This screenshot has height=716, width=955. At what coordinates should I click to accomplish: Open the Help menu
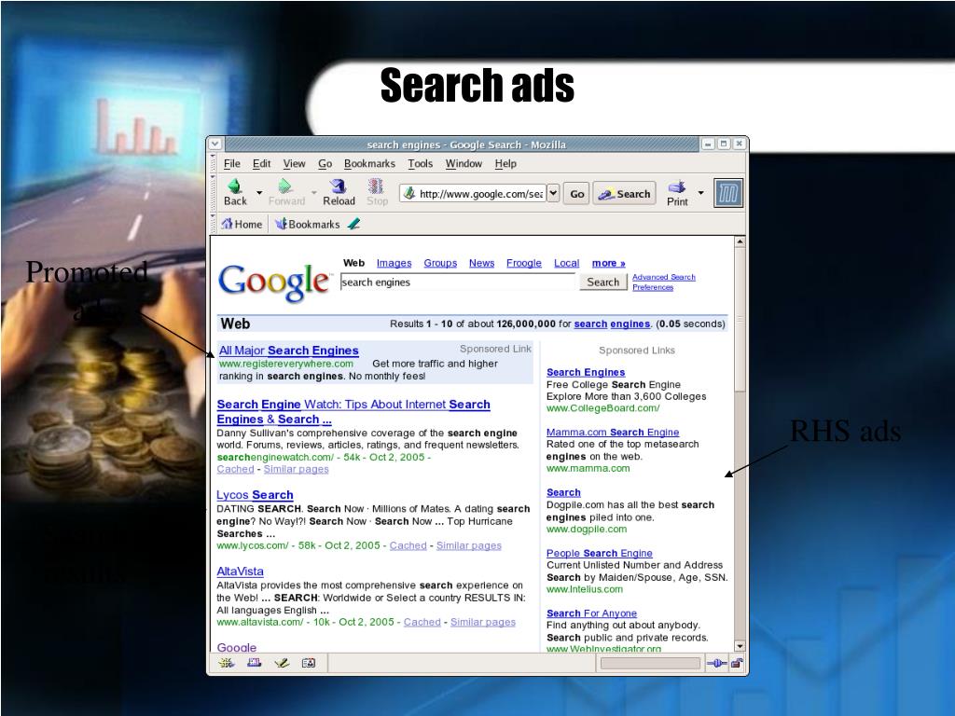[505, 163]
